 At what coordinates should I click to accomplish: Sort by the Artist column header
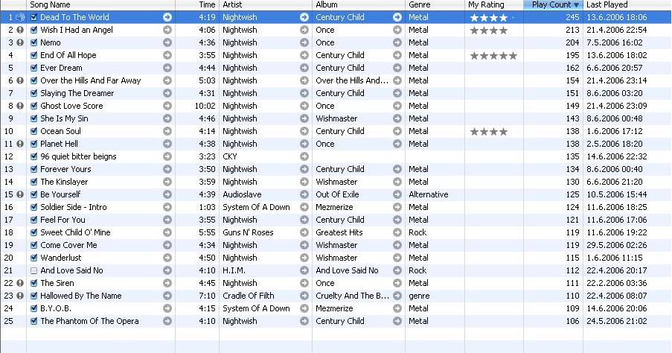tap(266, 4)
